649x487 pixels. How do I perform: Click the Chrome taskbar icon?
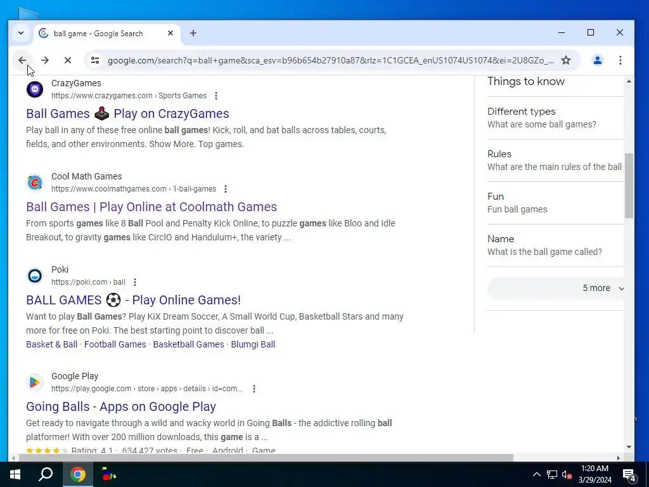pos(77,474)
